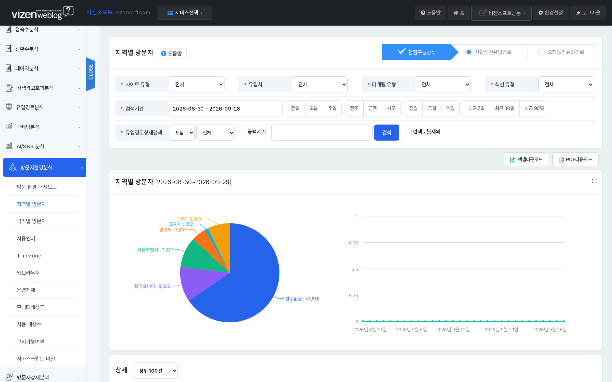Open 국가별 방문자 in the sidebar
The image size is (612, 382).
pos(31,221)
